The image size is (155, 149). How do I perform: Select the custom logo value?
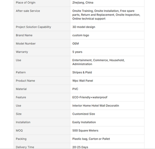click(x=81, y=35)
